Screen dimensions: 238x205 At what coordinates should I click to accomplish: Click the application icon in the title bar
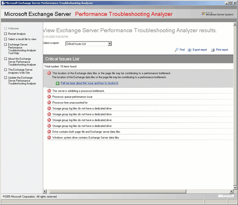(3, 3)
